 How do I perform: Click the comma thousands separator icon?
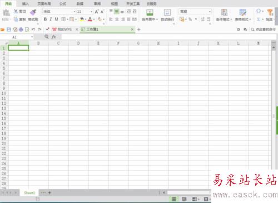click(x=196, y=19)
